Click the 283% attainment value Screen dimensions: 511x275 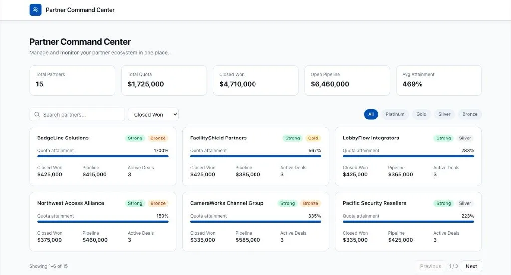[x=467, y=150]
